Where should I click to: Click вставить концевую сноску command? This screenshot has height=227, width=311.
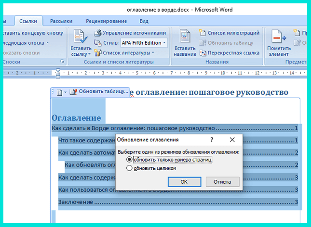[33, 33]
